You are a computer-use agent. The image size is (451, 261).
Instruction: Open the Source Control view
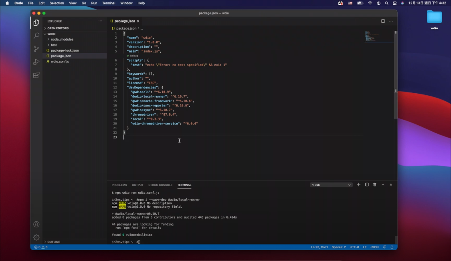tap(36, 49)
